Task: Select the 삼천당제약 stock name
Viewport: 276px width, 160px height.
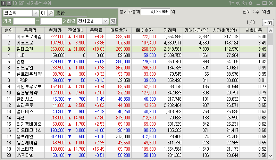Action: coord(27,93)
